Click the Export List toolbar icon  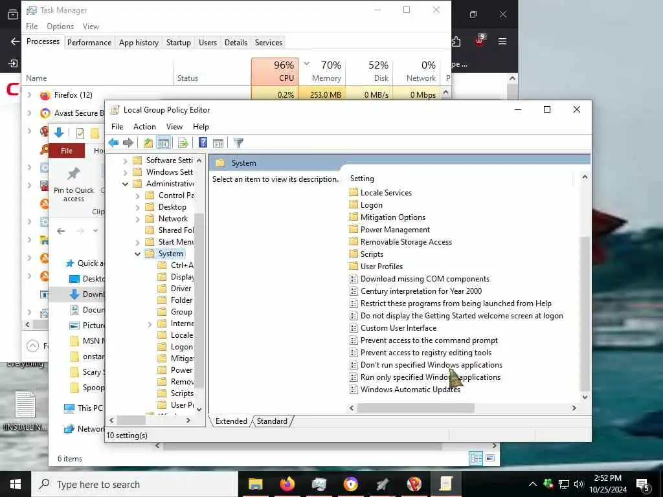(183, 143)
